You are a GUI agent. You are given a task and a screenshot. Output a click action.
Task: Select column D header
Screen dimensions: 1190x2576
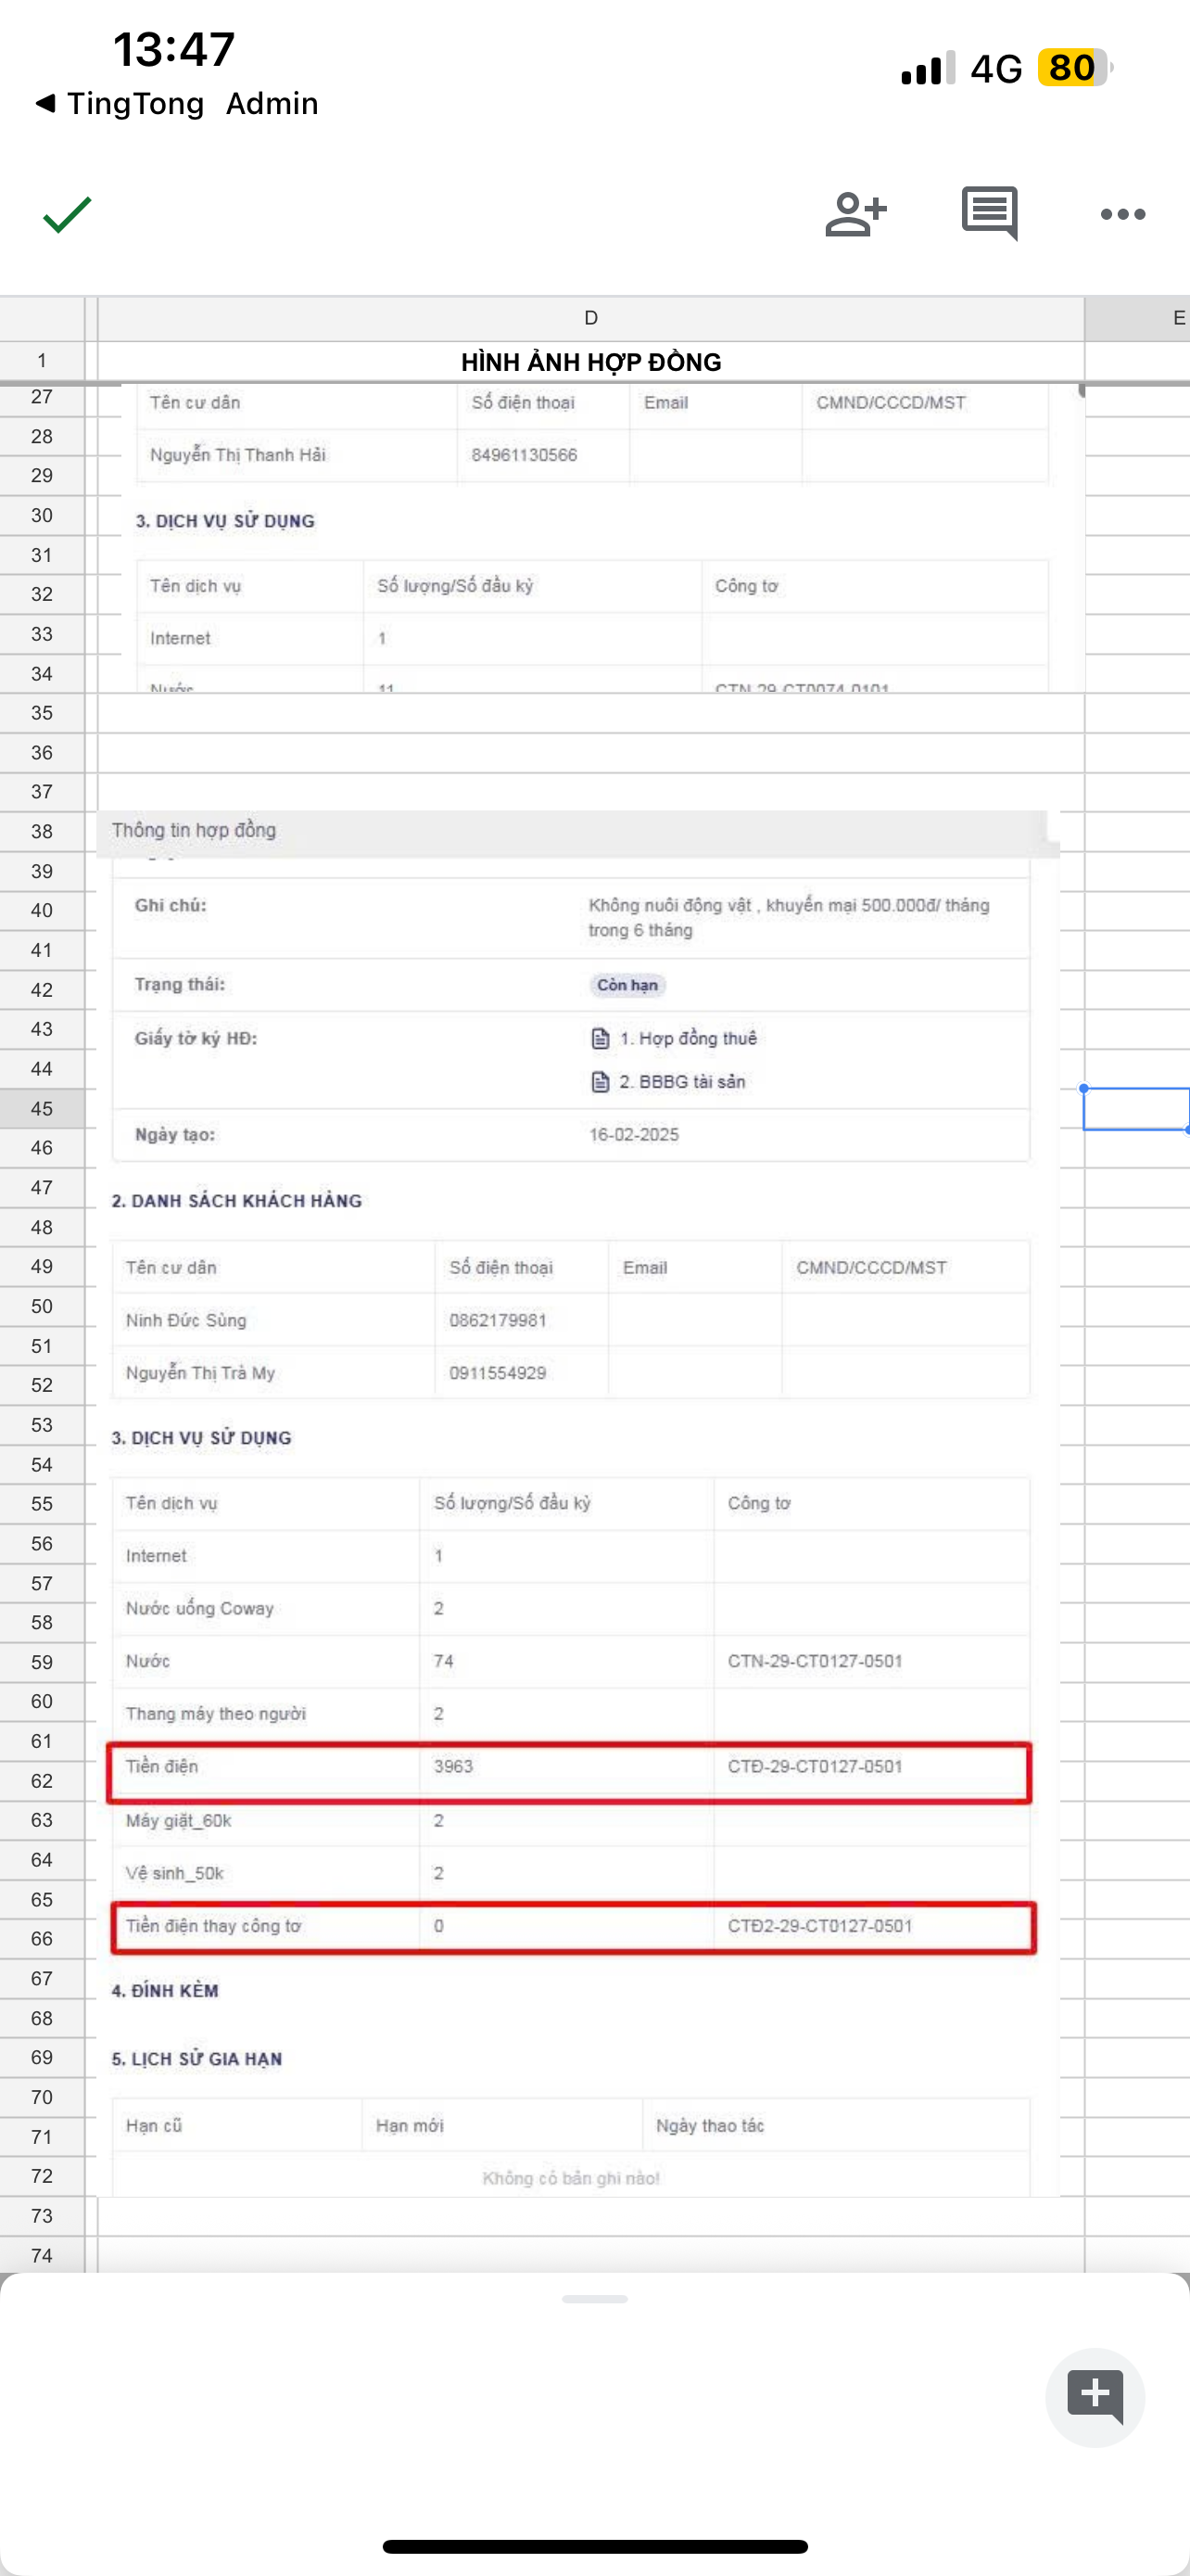590,318
